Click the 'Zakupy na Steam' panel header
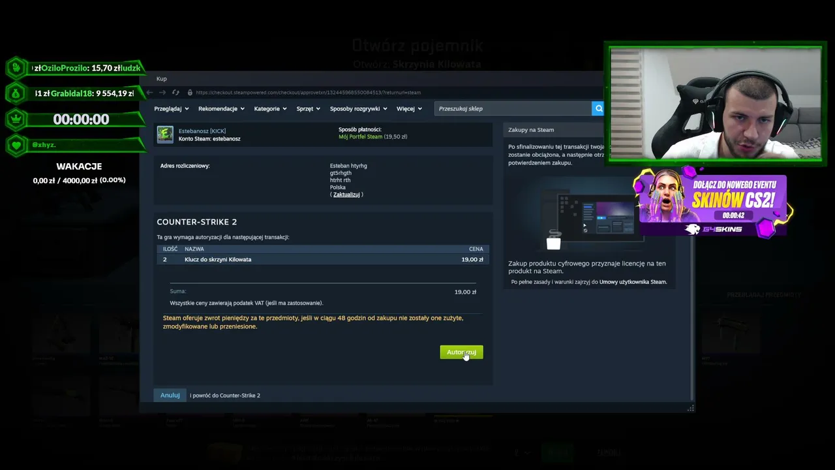This screenshot has width=835, height=470. pos(531,130)
